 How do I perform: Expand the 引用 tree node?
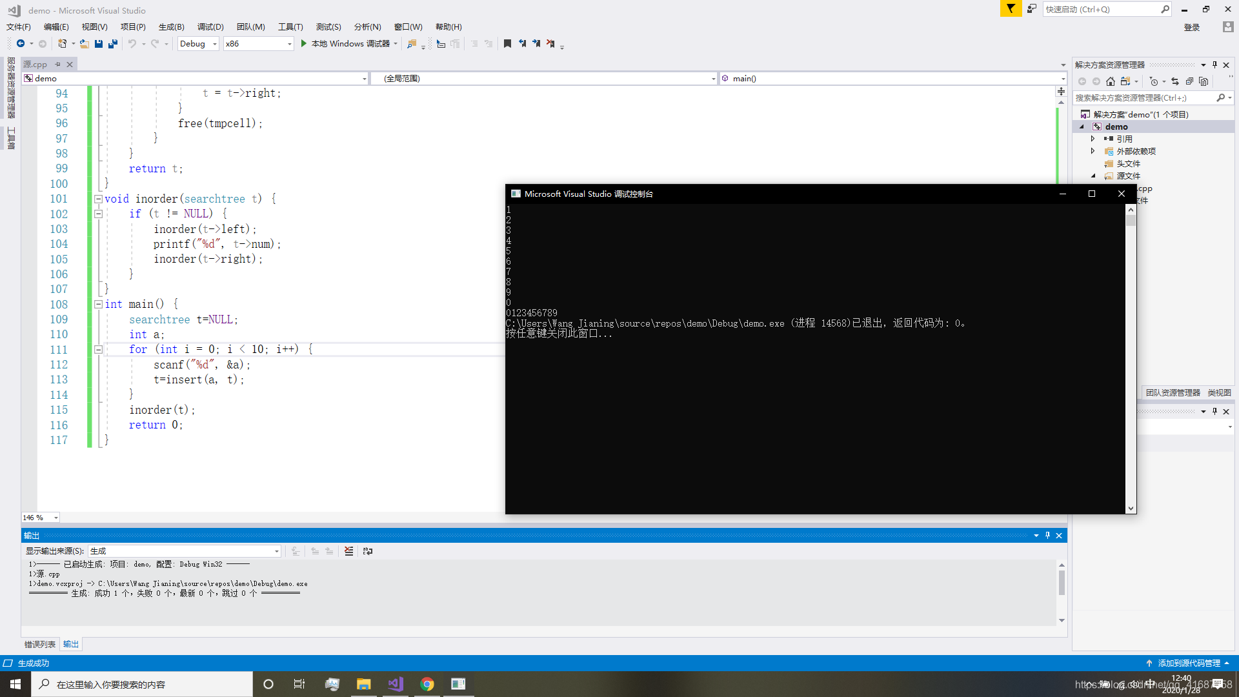pos(1093,139)
